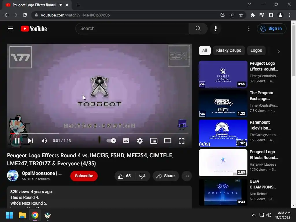This screenshot has height=222, width=296.
Task: Toggle closed captions (CC)
Action: tap(126, 141)
